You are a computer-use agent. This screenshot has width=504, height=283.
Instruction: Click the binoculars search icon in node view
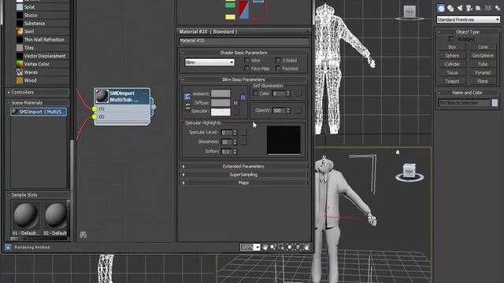[x=83, y=235]
